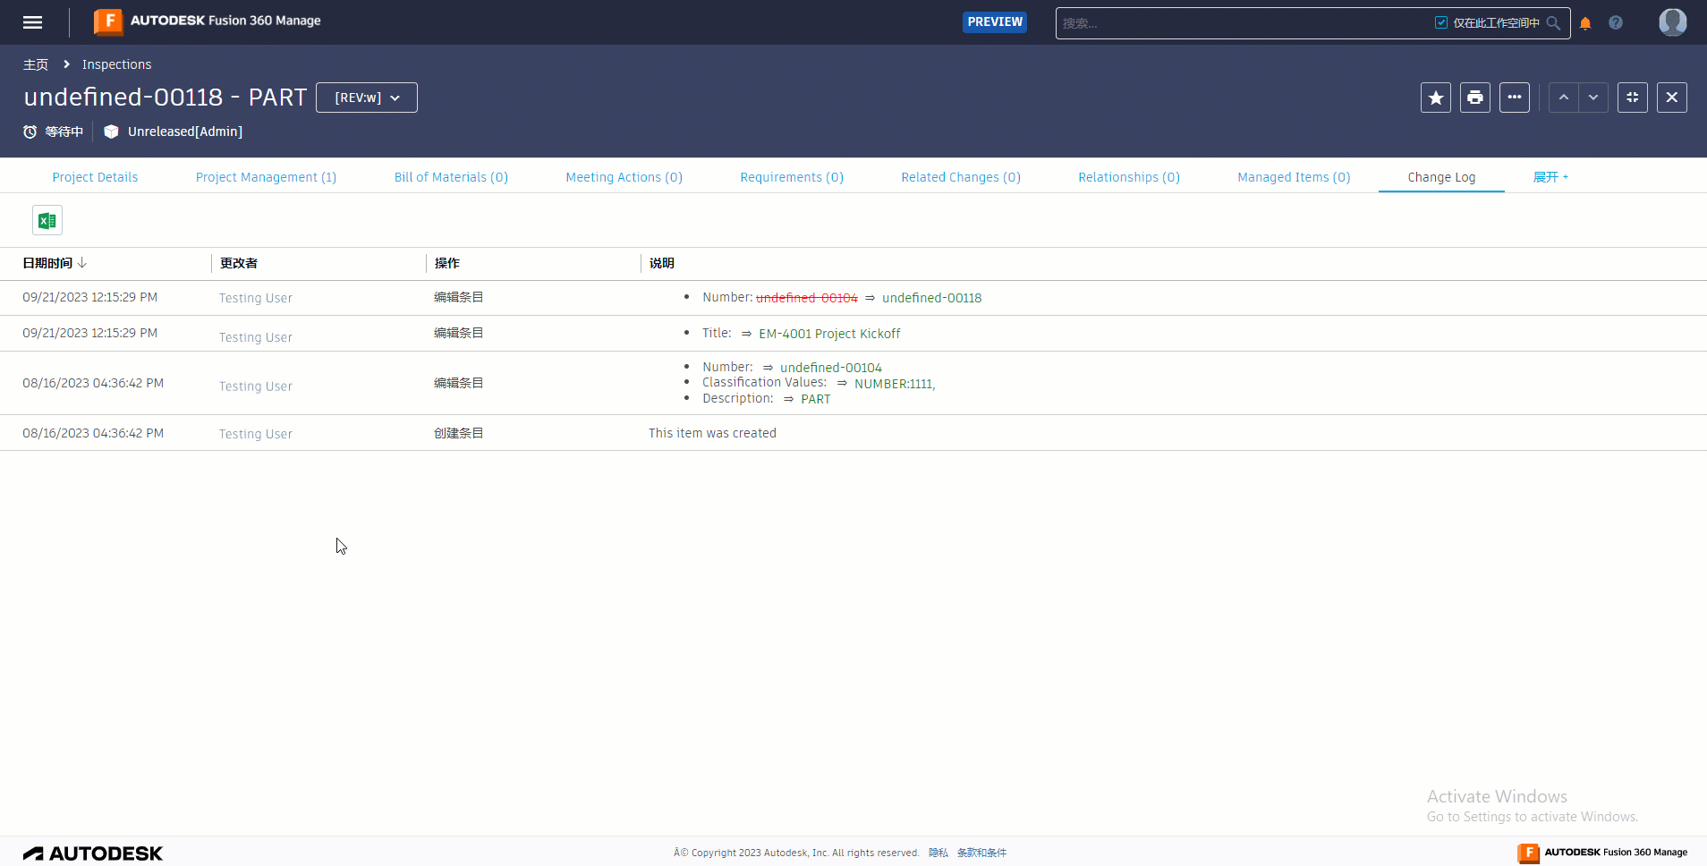Open the REV:w revision dropdown

[366, 98]
